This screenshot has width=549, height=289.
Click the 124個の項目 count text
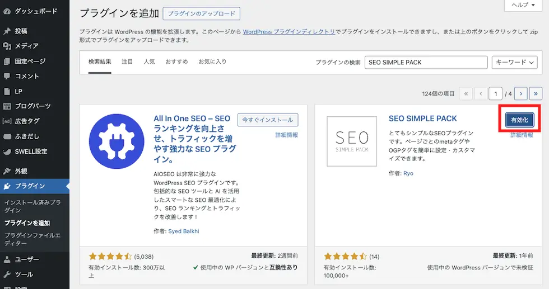click(x=438, y=94)
